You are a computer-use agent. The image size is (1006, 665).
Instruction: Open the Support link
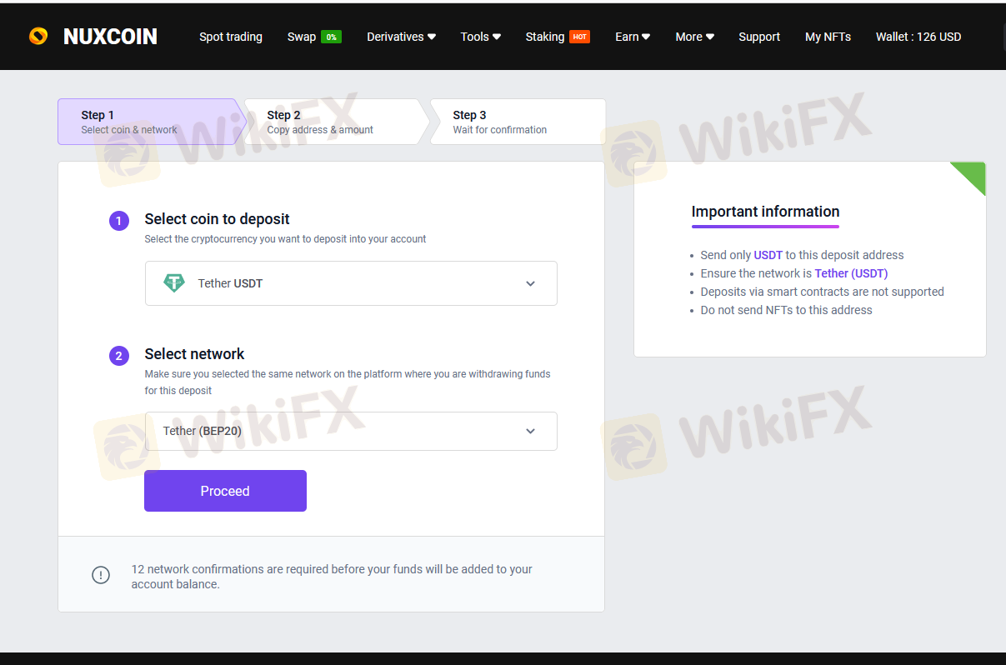tap(759, 37)
